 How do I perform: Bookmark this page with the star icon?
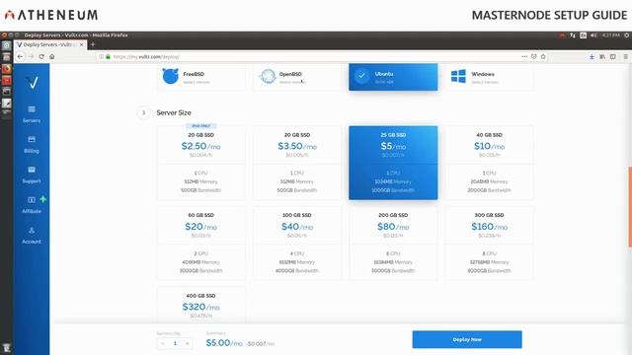(543, 57)
